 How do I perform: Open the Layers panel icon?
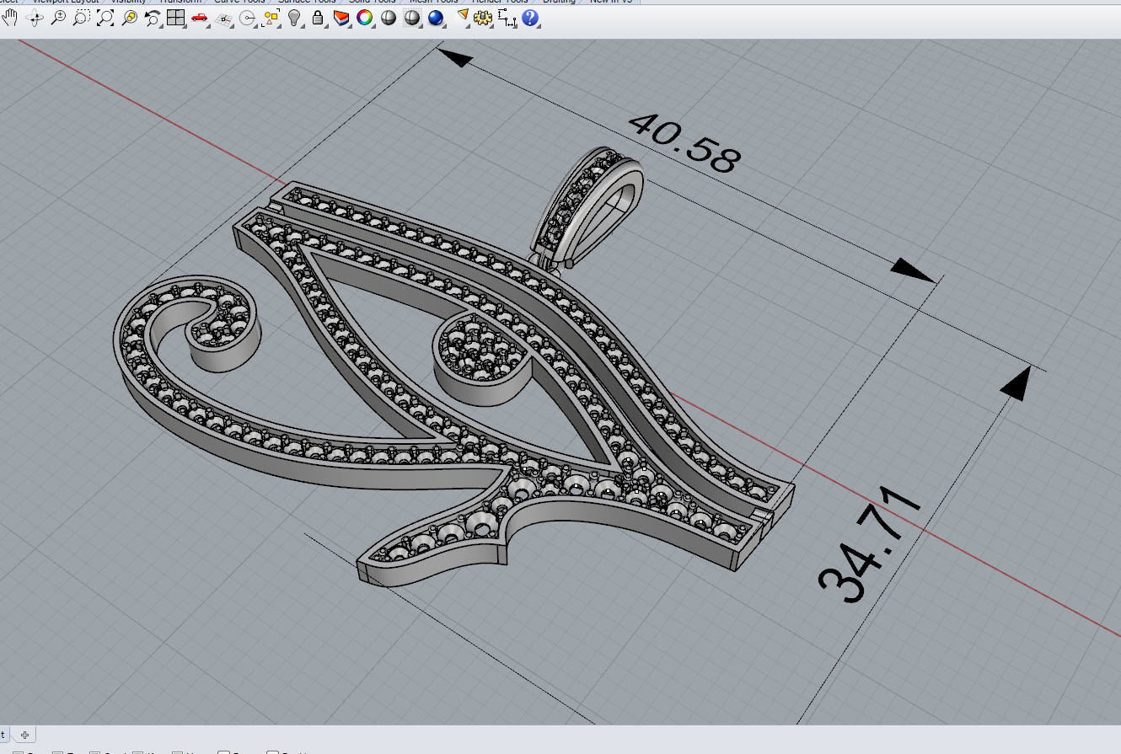[341, 18]
